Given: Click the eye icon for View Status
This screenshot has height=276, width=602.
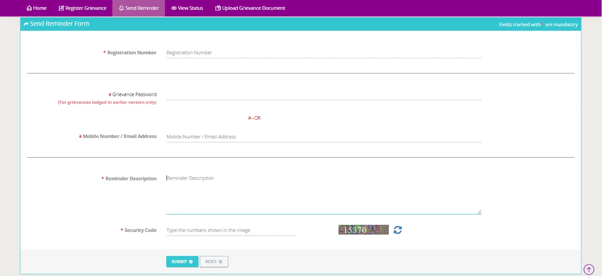Looking at the screenshot, I should tap(174, 8).
